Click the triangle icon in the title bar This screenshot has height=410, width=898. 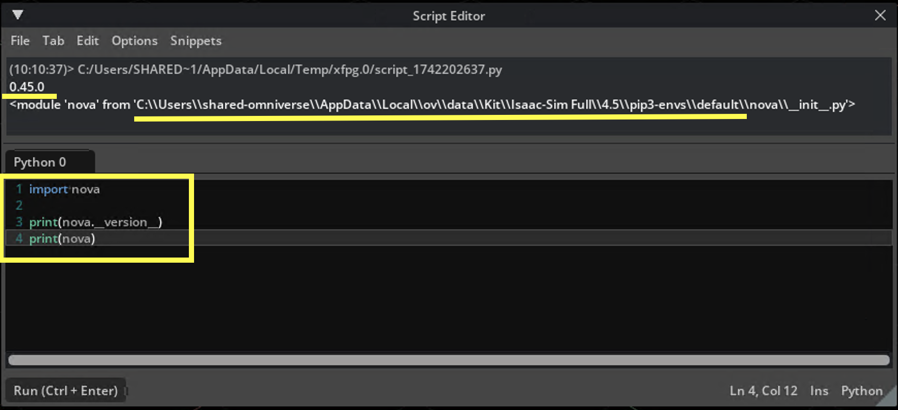18,15
